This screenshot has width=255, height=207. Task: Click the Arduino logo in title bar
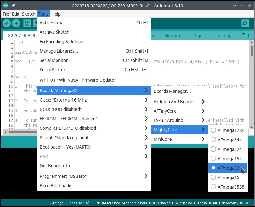pyautogui.click(x=6, y=6)
